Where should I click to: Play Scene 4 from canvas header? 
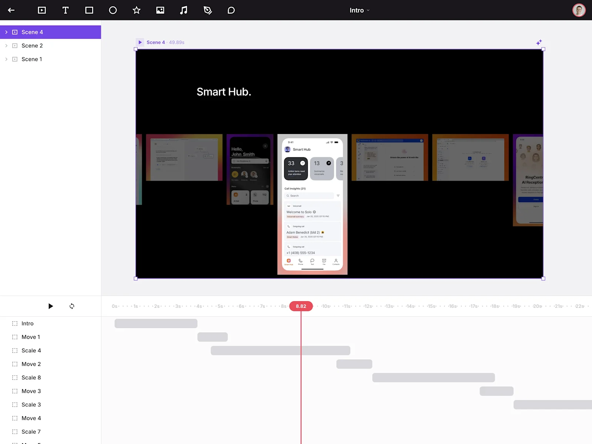tap(140, 42)
